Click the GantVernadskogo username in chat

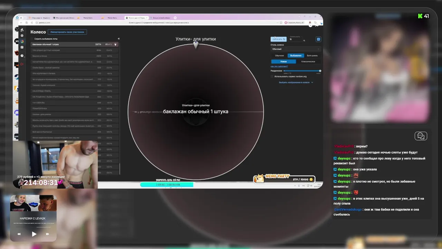click(348, 210)
